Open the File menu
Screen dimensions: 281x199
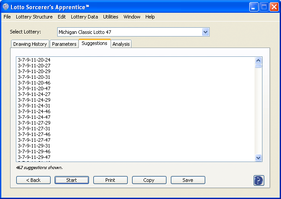point(7,17)
